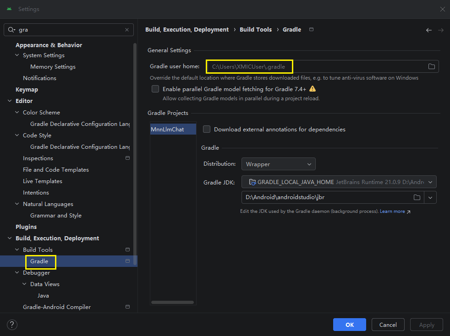Confirm settings with OK button

pos(350,325)
